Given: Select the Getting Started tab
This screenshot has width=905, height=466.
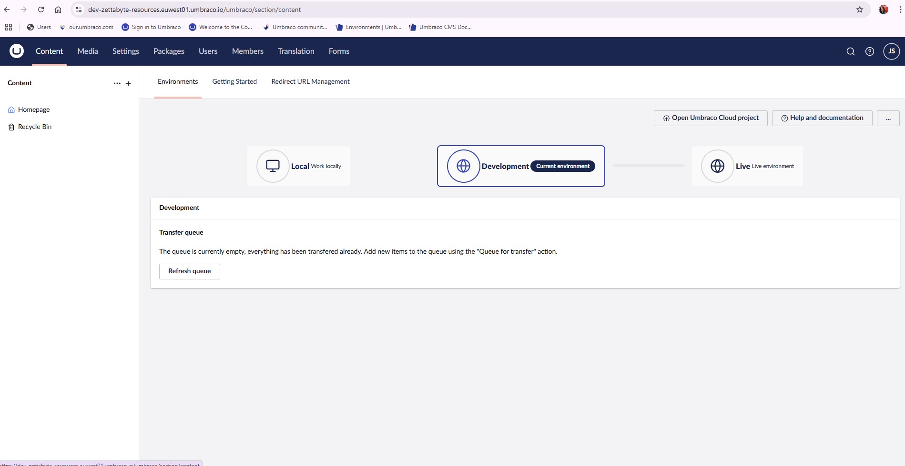Looking at the screenshot, I should click(234, 82).
